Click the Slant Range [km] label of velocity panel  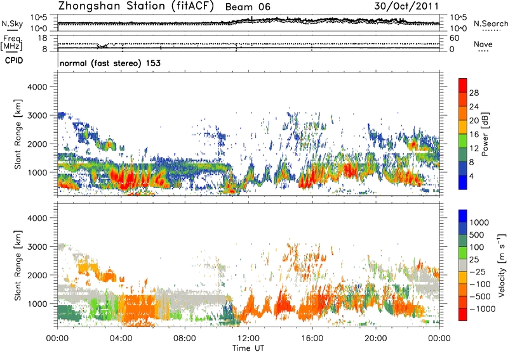tap(18, 266)
